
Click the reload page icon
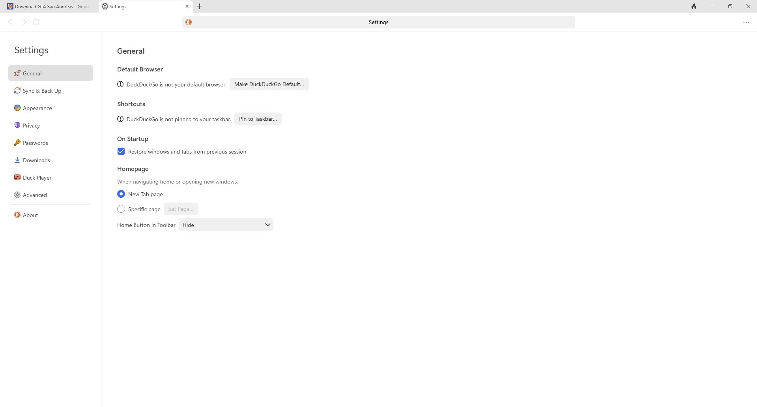(36, 22)
